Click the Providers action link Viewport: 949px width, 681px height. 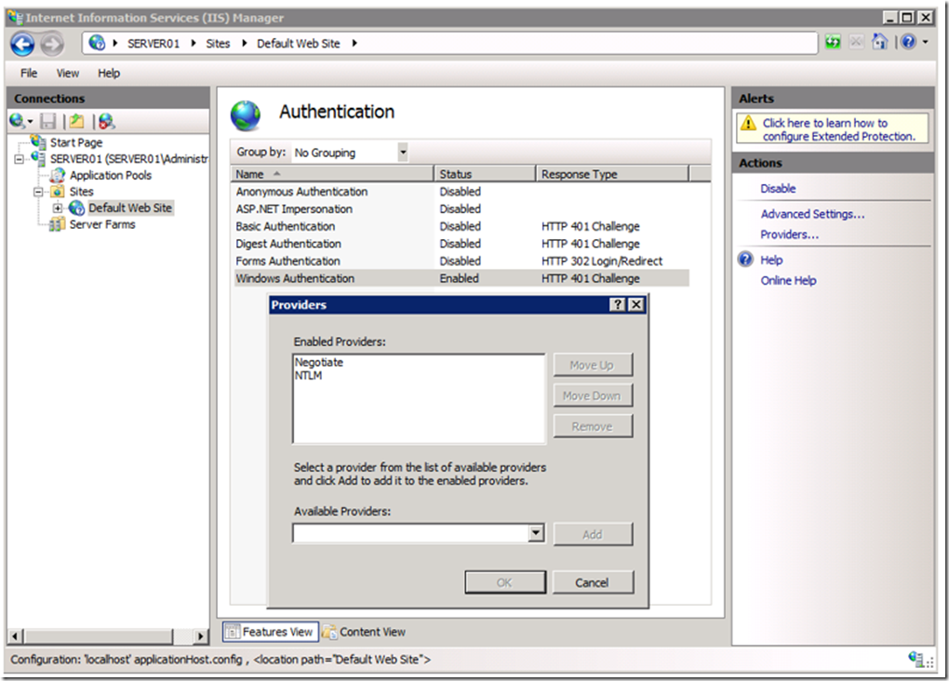click(789, 234)
